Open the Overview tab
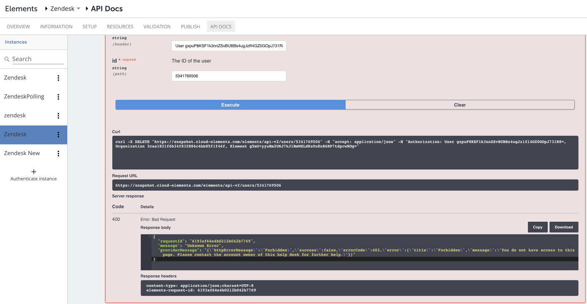Screen dimensions: 587x304 (18, 27)
